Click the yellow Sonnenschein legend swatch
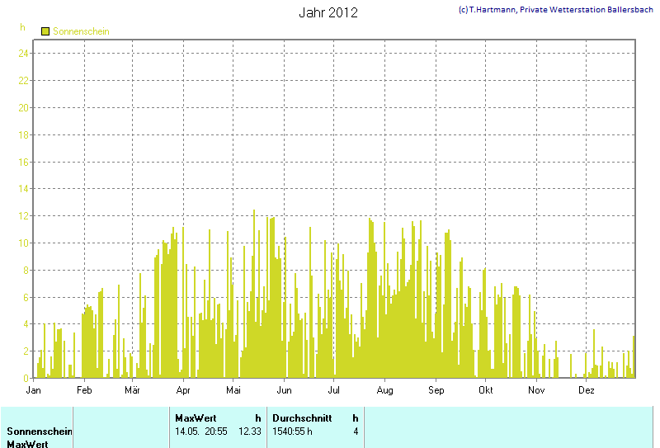Viewport: 660px width, 448px height. (45, 31)
